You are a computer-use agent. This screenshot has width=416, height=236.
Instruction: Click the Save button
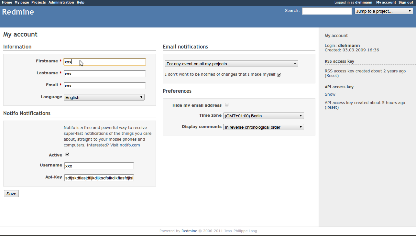(x=11, y=194)
